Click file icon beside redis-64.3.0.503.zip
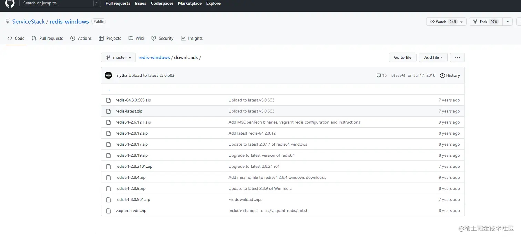The height and width of the screenshot is (239, 521). point(109,100)
